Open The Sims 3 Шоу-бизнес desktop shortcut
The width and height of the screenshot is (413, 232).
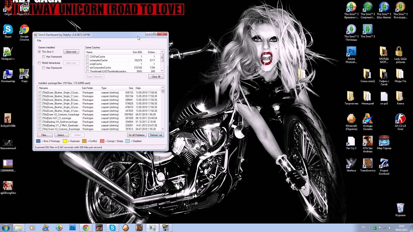[384, 10]
